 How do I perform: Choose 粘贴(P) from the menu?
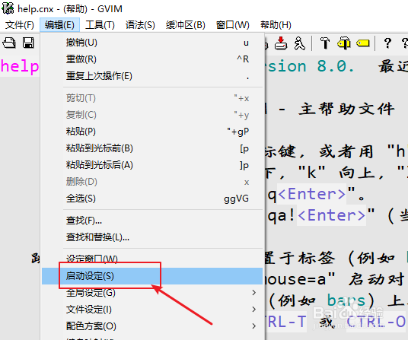pyautogui.click(x=152, y=132)
